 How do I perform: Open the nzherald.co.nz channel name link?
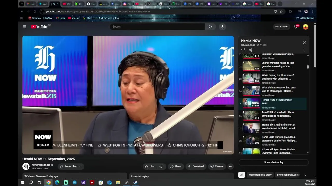(x=41, y=165)
